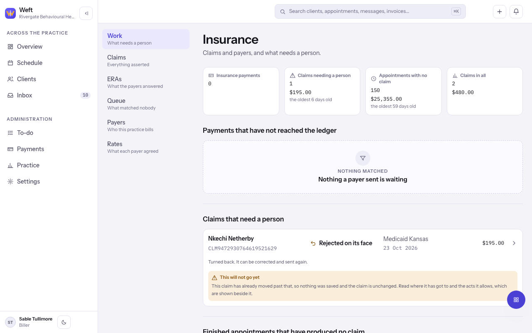
Task: Click the ⌘K shortcut badge in search
Action: 456,12
